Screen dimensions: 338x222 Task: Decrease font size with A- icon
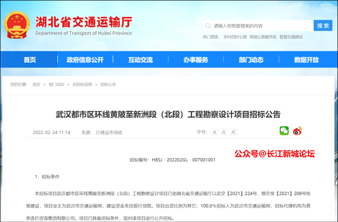215,132
